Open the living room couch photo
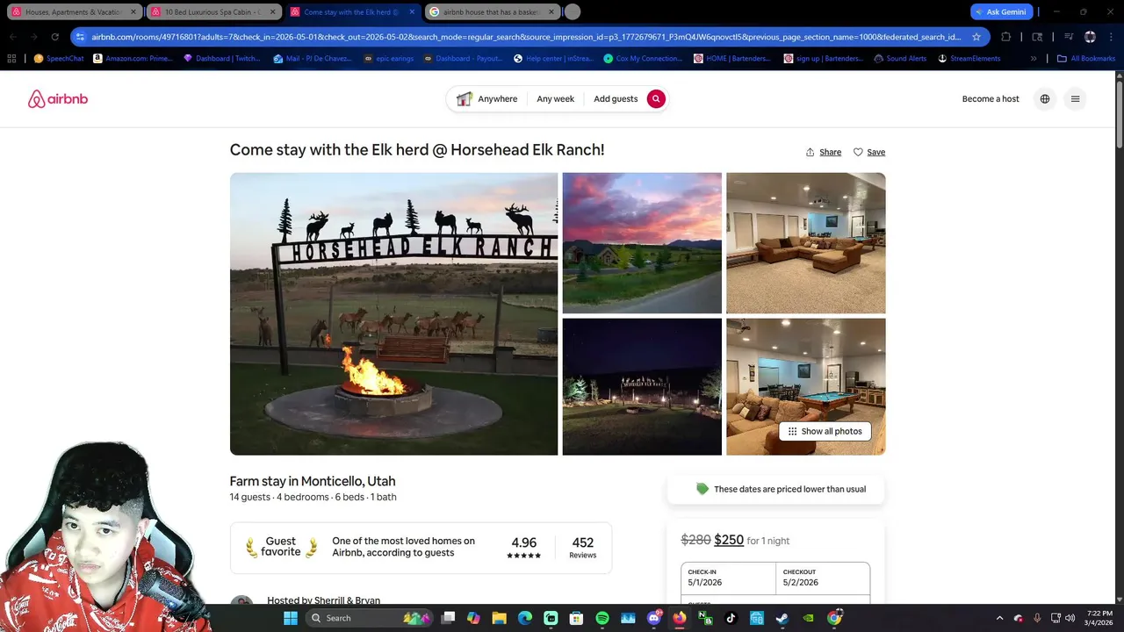This screenshot has width=1124, height=632. [805, 243]
